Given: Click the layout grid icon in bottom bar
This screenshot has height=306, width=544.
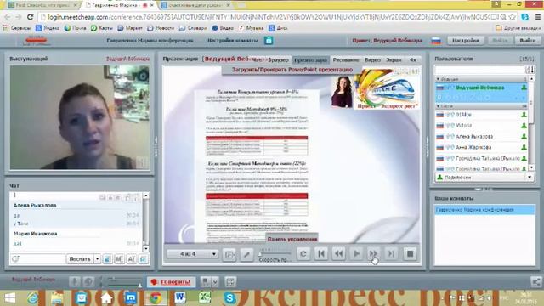Looking at the screenshot, I should (x=230, y=281).
